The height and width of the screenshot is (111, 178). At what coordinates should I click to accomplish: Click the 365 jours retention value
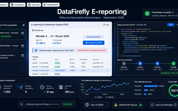[x=69, y=92]
